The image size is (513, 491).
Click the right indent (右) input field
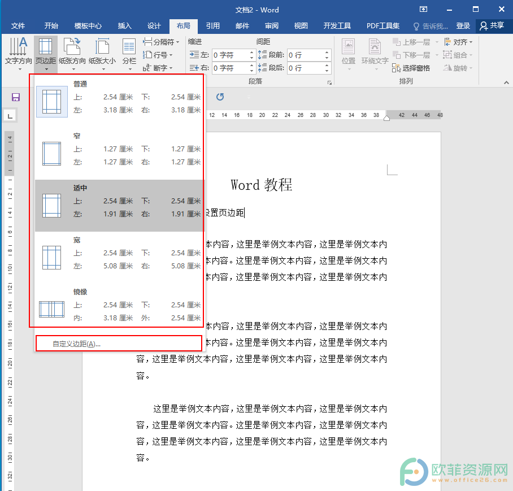click(x=231, y=68)
